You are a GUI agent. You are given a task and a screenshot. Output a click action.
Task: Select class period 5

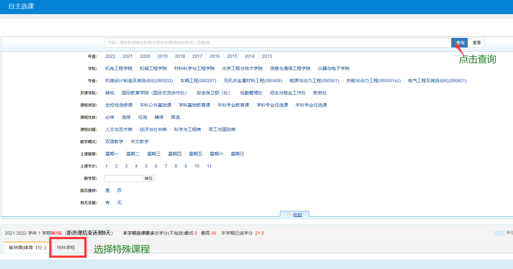(x=146, y=166)
